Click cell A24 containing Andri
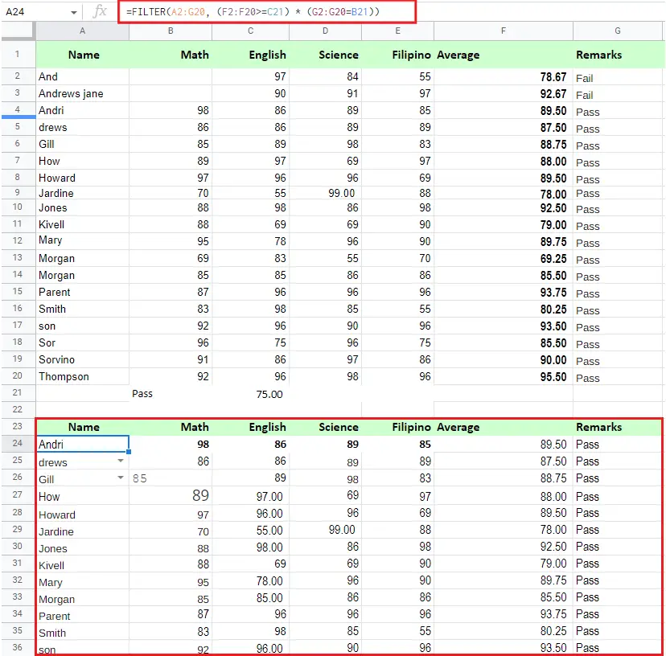 pyautogui.click(x=82, y=444)
